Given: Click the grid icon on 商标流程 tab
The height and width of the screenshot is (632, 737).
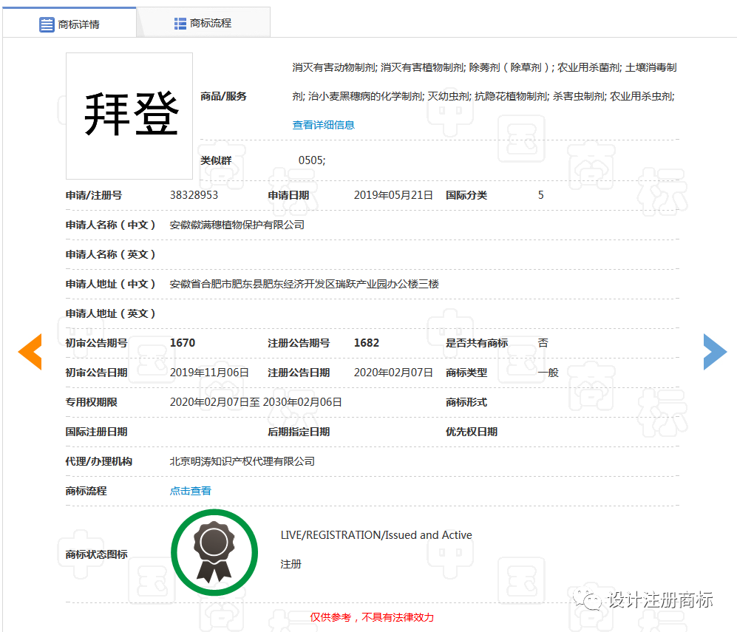Looking at the screenshot, I should [180, 21].
